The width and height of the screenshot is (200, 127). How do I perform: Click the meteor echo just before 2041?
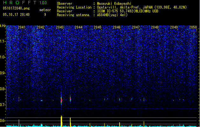[19, 99]
